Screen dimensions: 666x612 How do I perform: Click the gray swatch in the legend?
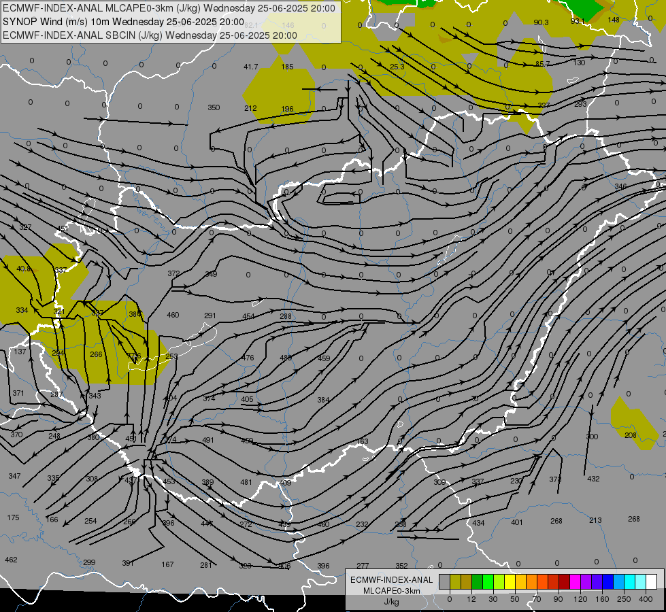click(x=444, y=582)
